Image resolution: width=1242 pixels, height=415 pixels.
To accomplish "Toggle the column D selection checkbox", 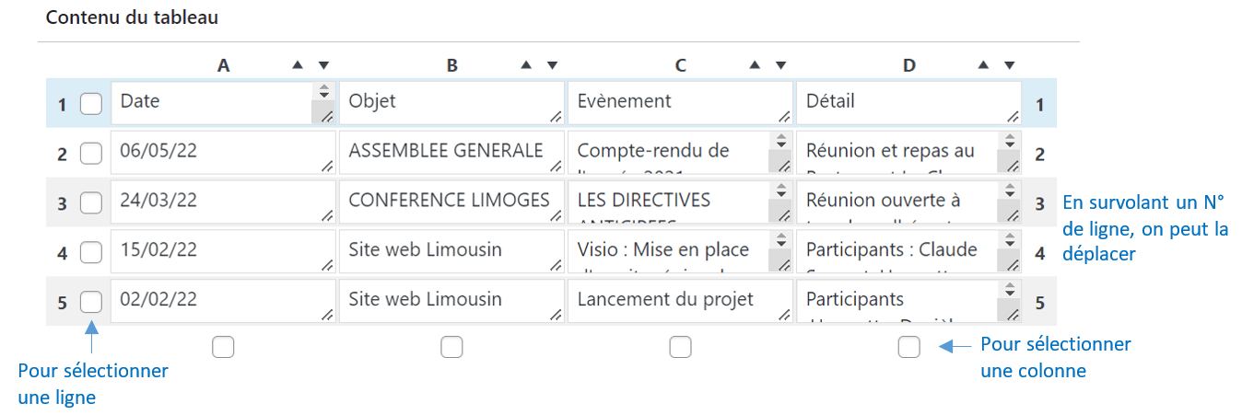I will point(909,347).
